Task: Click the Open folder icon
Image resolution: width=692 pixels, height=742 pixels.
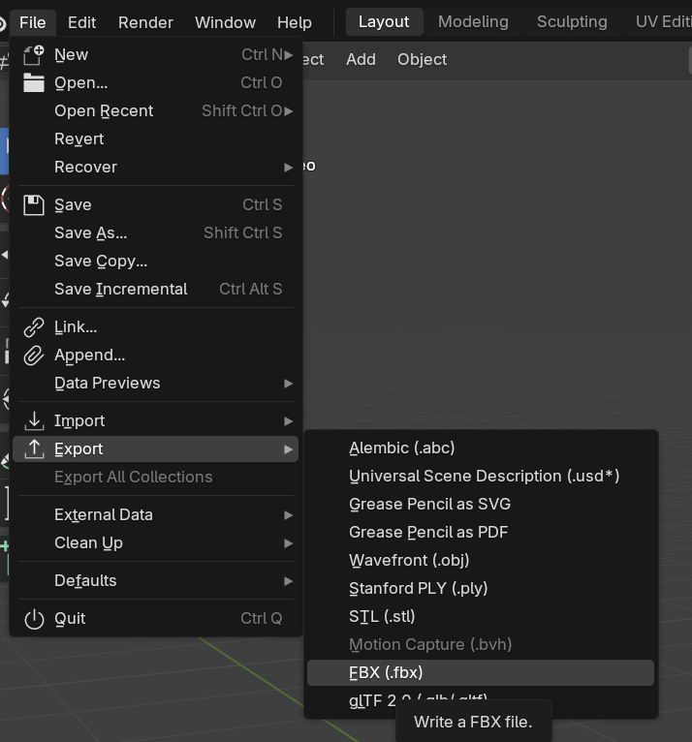Action: coord(34,82)
